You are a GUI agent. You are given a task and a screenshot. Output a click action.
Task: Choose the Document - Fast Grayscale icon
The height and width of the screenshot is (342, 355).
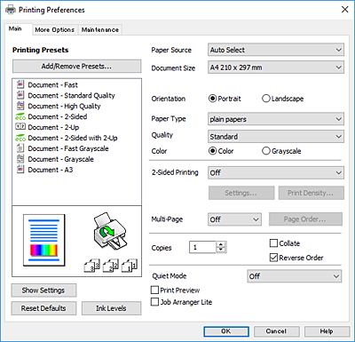20,148
